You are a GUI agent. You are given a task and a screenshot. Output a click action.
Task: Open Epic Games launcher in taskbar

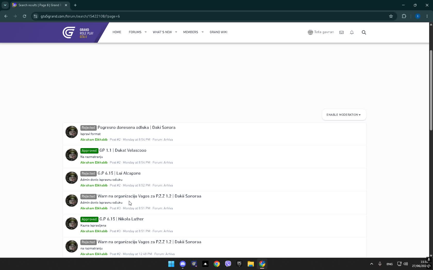(239, 264)
